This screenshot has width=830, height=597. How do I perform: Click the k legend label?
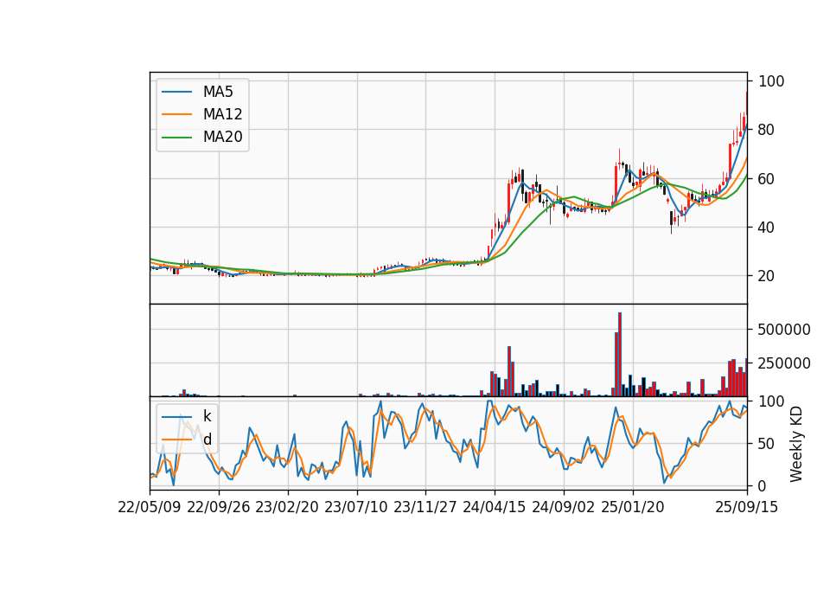coord(207,416)
